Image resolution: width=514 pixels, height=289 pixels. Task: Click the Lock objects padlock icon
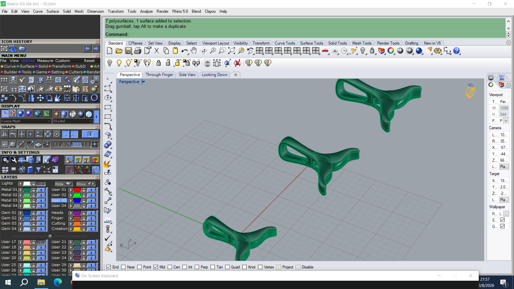coord(372,51)
